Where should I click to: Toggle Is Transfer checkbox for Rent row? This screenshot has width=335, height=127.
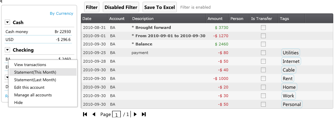[x=263, y=78]
